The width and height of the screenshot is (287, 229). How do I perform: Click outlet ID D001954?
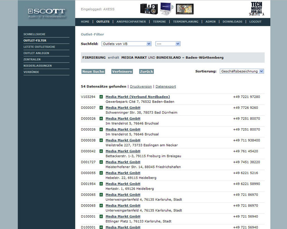88,184
